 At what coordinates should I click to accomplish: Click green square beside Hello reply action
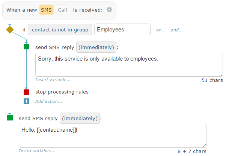click(10, 117)
